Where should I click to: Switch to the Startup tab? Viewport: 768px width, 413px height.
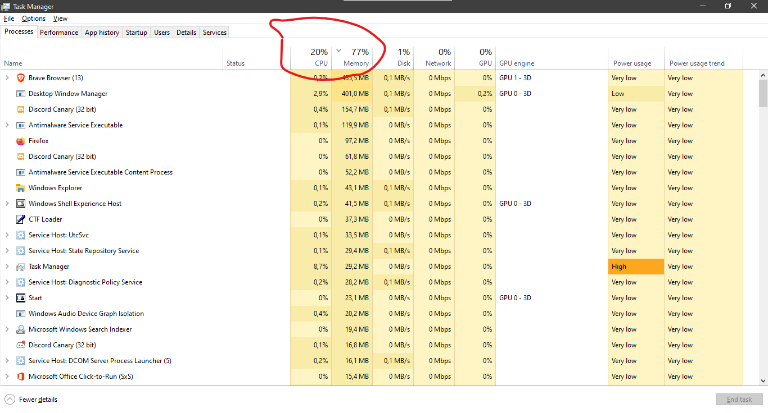point(136,33)
